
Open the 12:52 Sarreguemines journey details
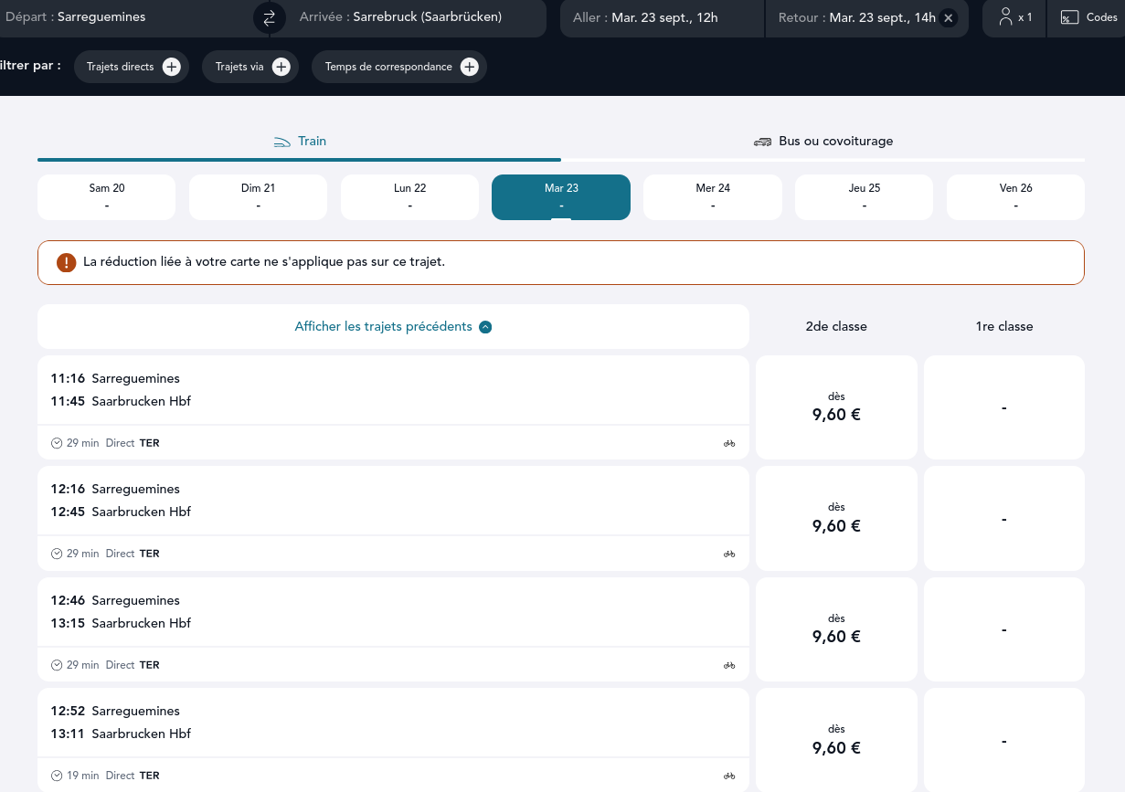[393, 723]
